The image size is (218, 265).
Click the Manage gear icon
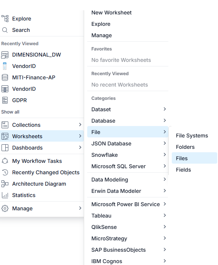tap(5, 208)
